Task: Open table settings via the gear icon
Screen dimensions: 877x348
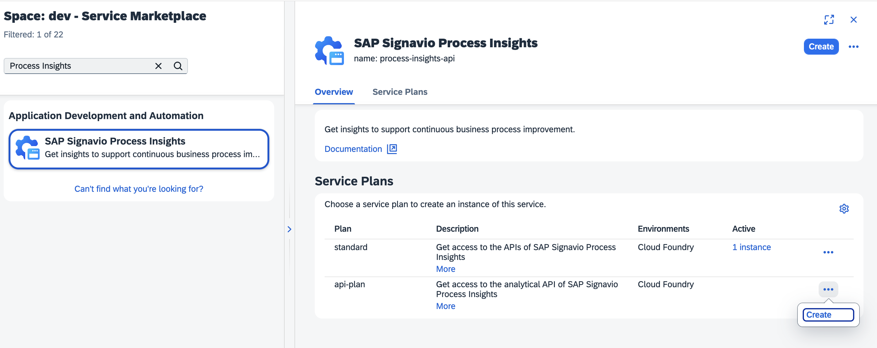Action: tap(844, 209)
